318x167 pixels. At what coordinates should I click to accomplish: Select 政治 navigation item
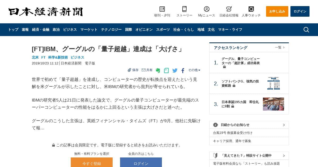[56, 30]
